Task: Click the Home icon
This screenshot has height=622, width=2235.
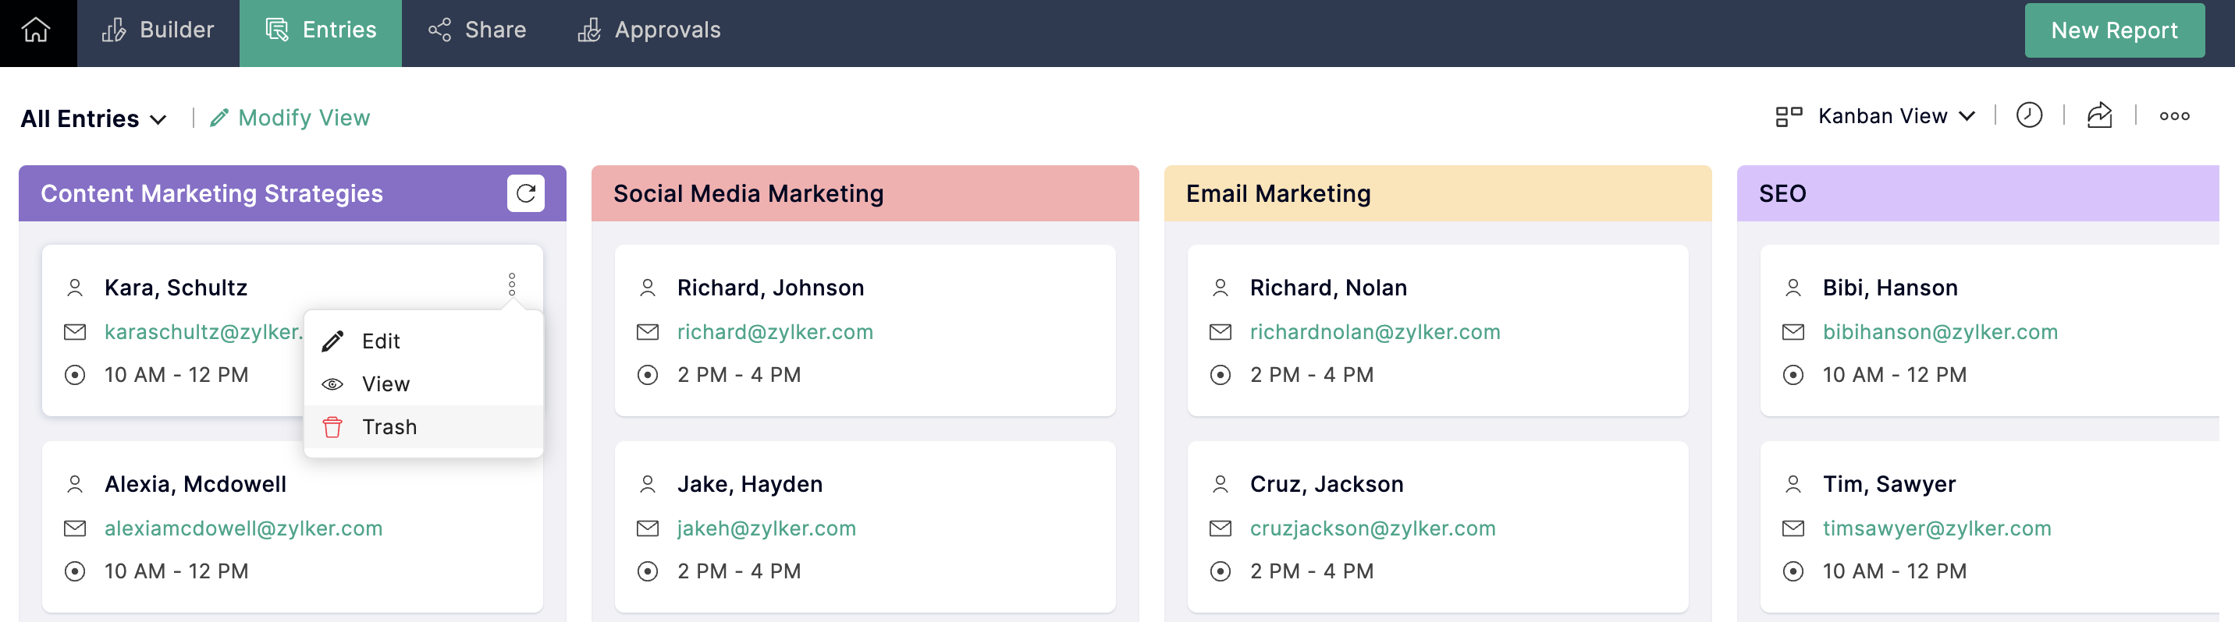Action: pos(37,31)
